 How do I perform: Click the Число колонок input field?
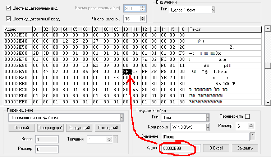132,19
